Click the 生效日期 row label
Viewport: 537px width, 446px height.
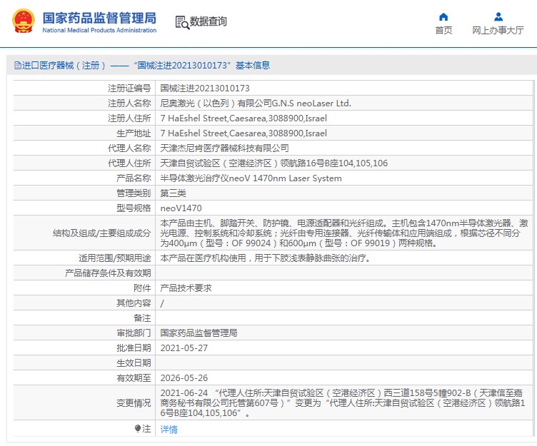click(134, 363)
